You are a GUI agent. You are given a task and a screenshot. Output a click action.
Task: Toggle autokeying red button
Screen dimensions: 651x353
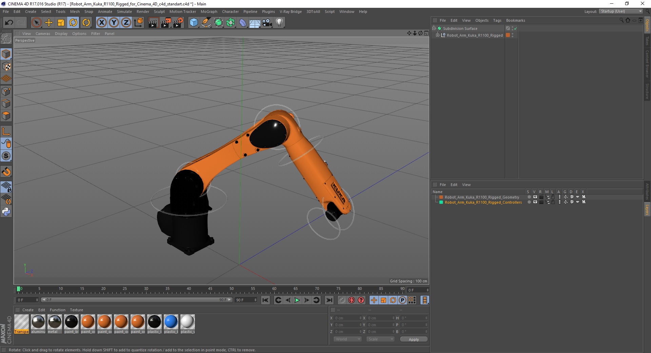(x=352, y=300)
